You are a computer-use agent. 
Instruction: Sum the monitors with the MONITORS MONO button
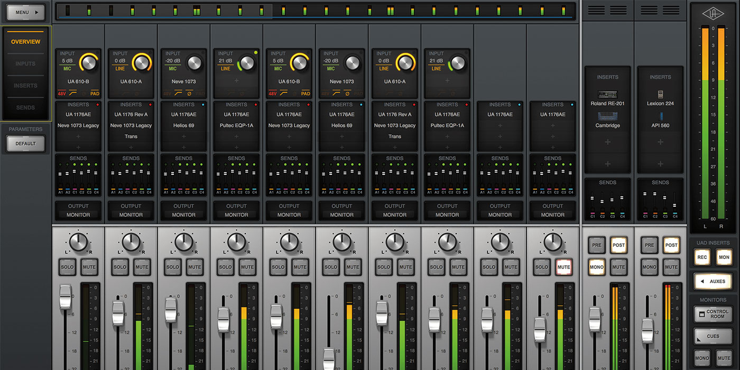702,358
